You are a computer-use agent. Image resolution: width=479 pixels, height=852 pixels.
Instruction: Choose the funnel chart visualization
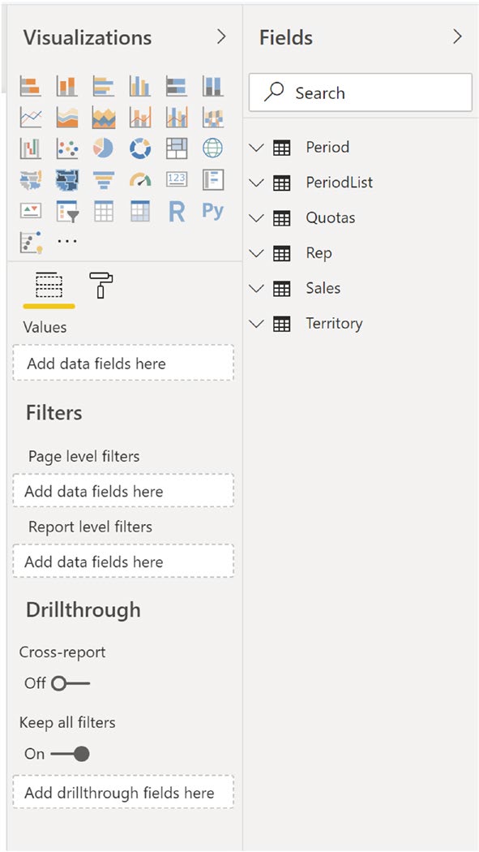pyautogui.click(x=103, y=179)
